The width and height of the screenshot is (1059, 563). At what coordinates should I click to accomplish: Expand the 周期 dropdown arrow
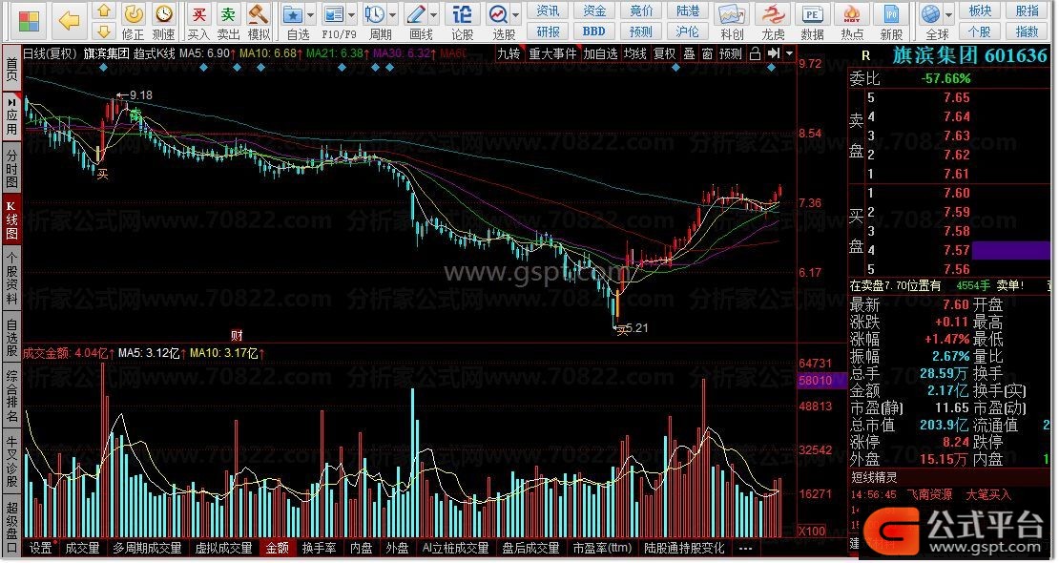point(392,15)
